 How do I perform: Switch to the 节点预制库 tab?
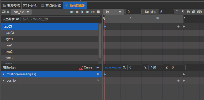(51, 6)
